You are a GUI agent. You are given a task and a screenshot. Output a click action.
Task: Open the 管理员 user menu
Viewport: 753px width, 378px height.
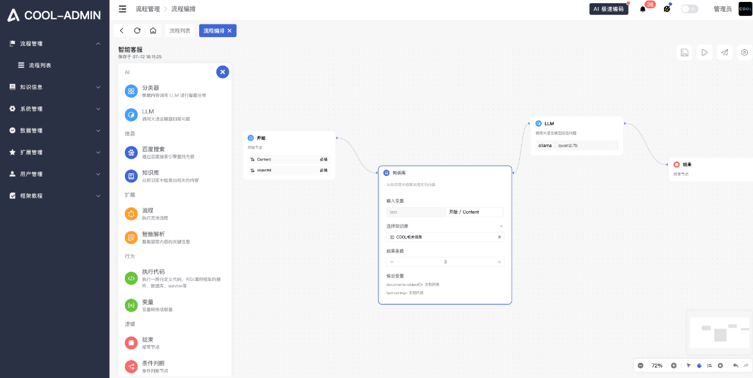[722, 9]
